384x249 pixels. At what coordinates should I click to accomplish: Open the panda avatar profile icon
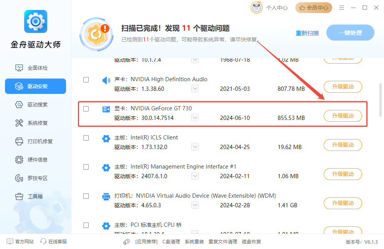257,8
